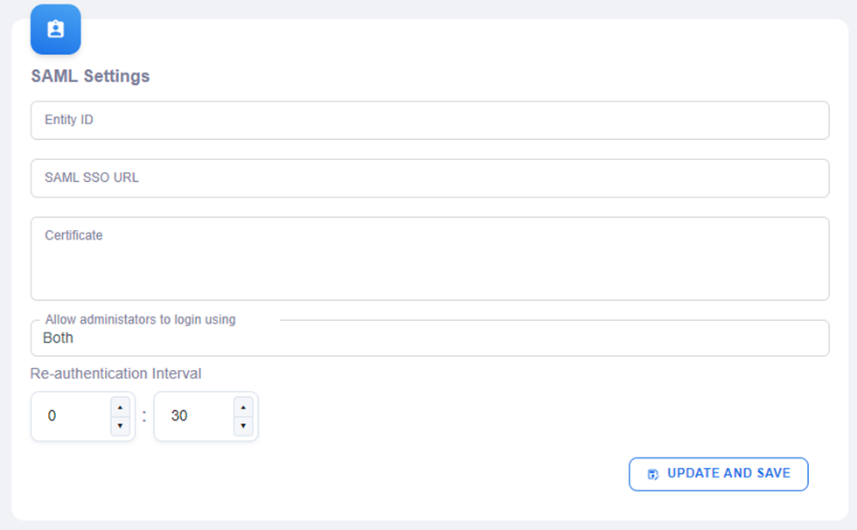
Task: Focus the Entity ID input field
Action: click(429, 121)
